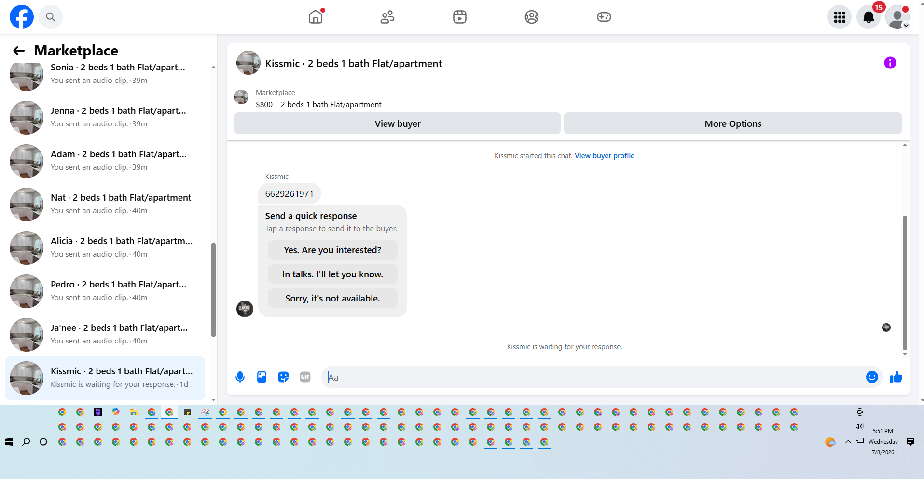The height and width of the screenshot is (479, 924).
Task: Open the Gaming icon in top navigation
Action: click(x=604, y=17)
